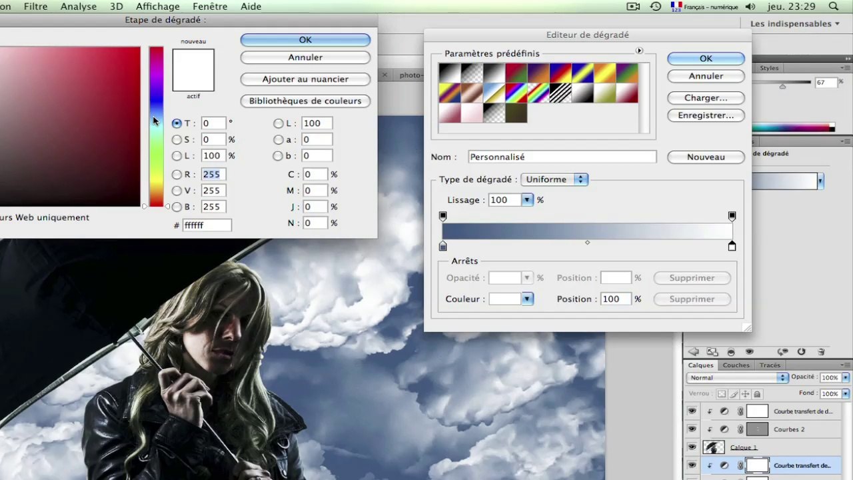Switch to the Couches tab
This screenshot has width=853, height=480.
coord(736,365)
